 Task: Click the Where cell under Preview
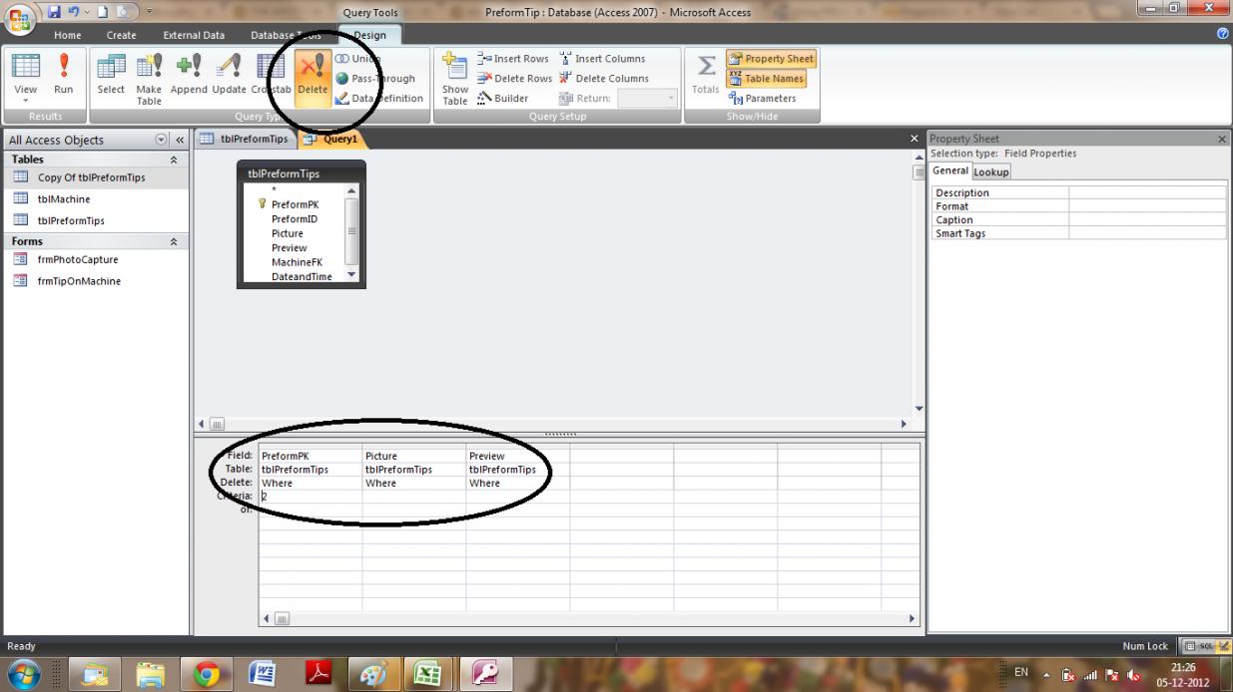517,483
